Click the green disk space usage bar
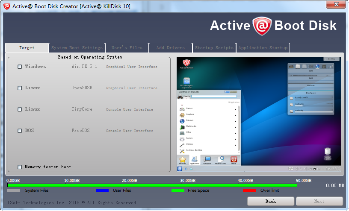Image resolution: width=349 pixels, height=211 pixels. (152, 185)
